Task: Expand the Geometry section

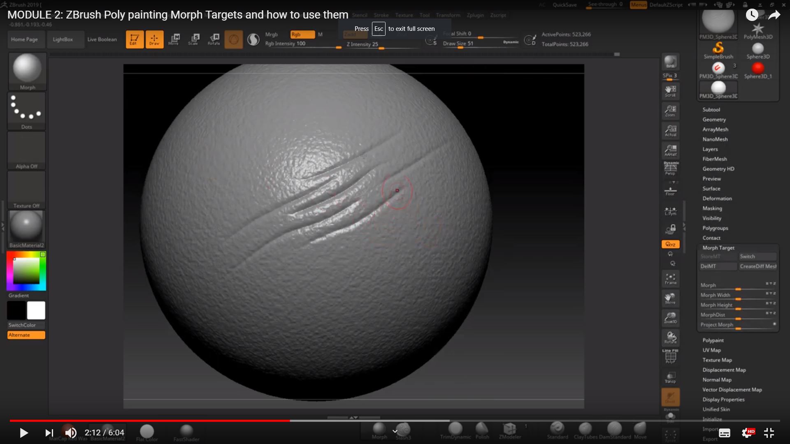Action: click(x=714, y=120)
